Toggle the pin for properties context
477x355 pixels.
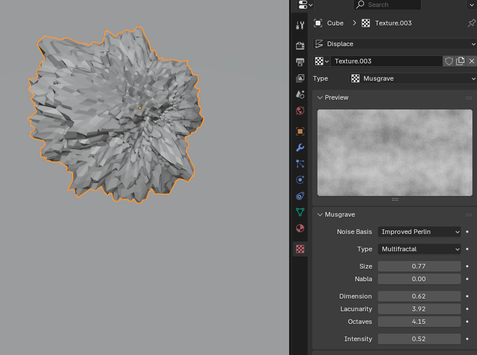(x=472, y=23)
